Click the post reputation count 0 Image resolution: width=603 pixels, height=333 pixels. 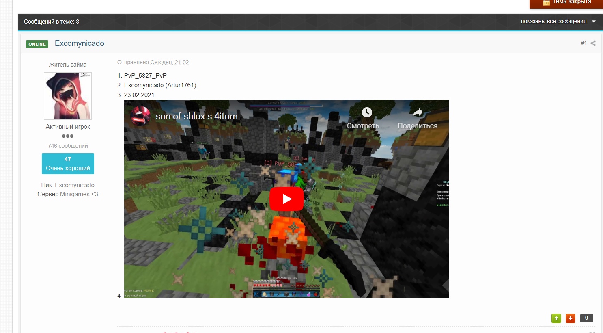point(587,318)
